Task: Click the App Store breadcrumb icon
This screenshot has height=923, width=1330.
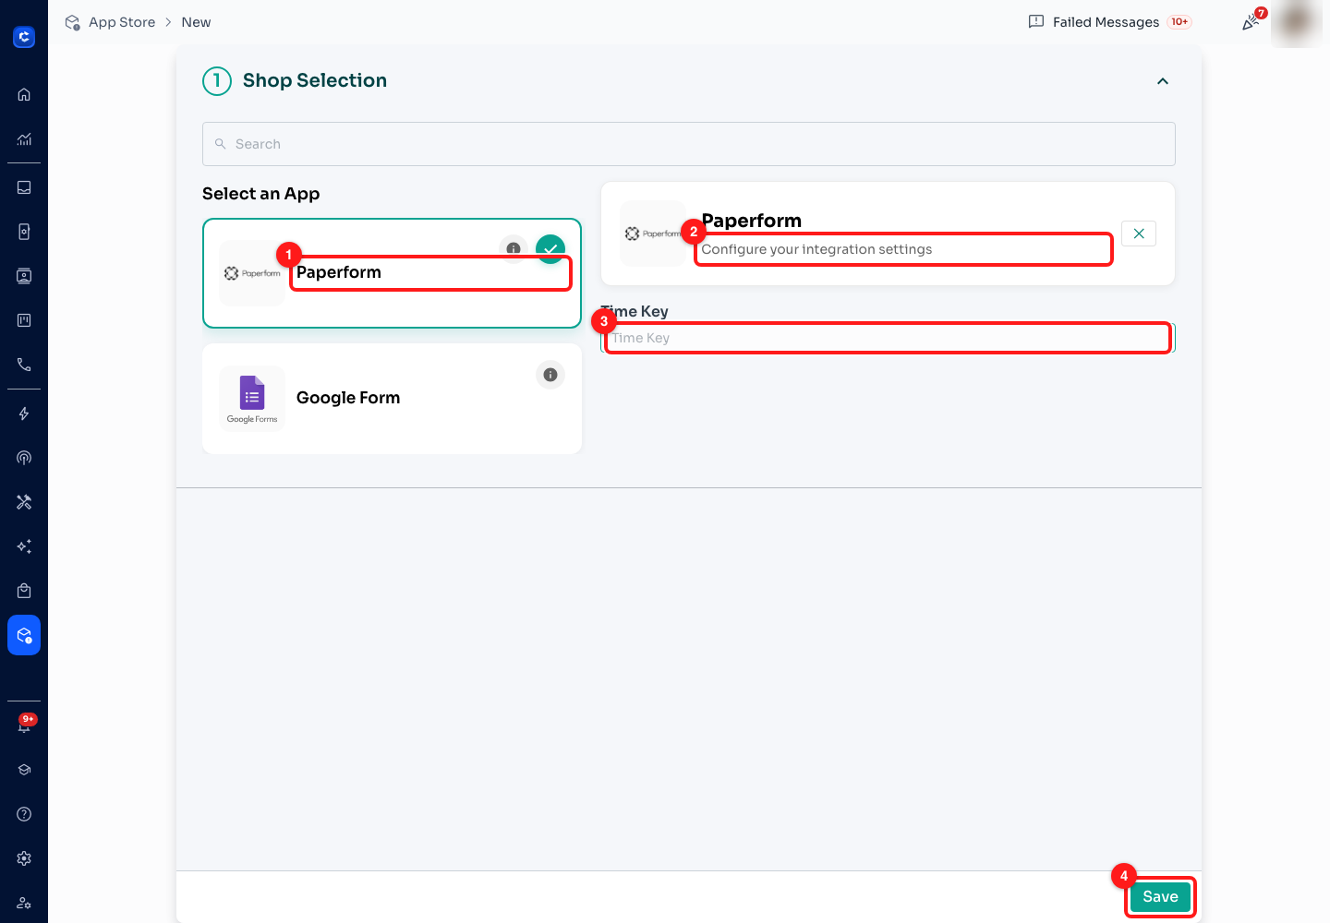Action: (x=73, y=22)
